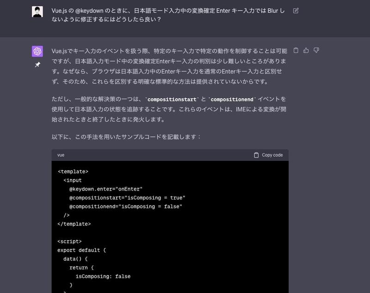Viewport: 370px width, 293px height.
Task: Click the first response paragraph starting Vue.jsでキー入力
Action: tap(169, 66)
